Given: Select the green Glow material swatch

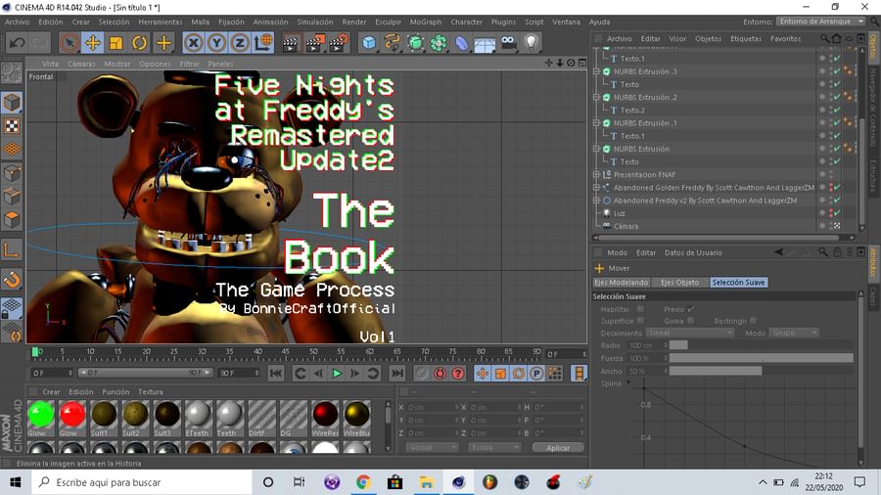Looking at the screenshot, I should pos(41,414).
